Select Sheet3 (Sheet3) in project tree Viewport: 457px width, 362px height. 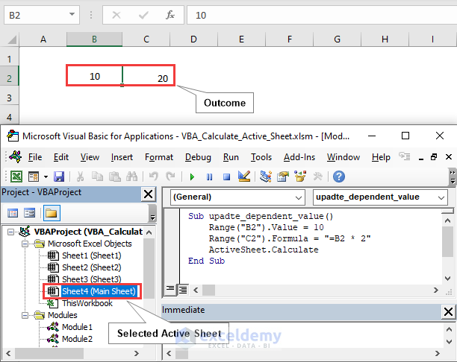92,279
